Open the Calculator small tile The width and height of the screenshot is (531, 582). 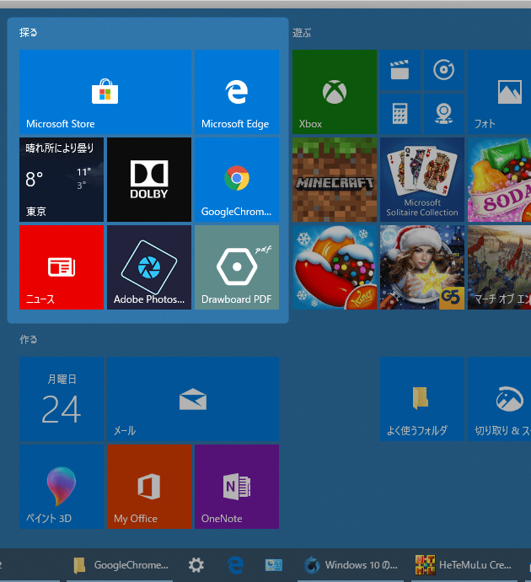tap(400, 114)
